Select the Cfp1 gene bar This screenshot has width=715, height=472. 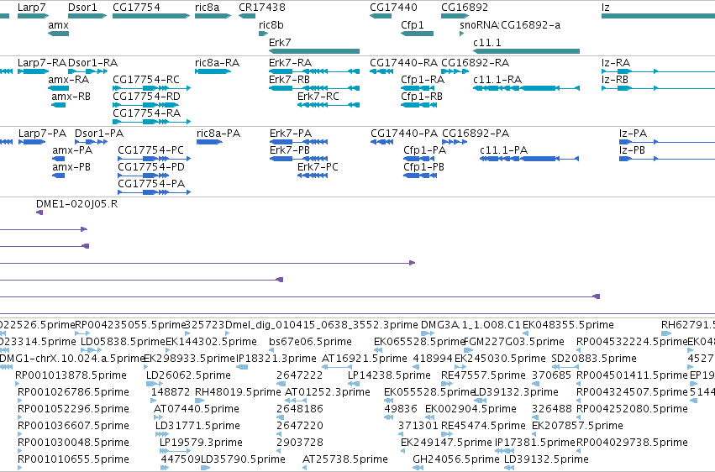tap(418, 34)
